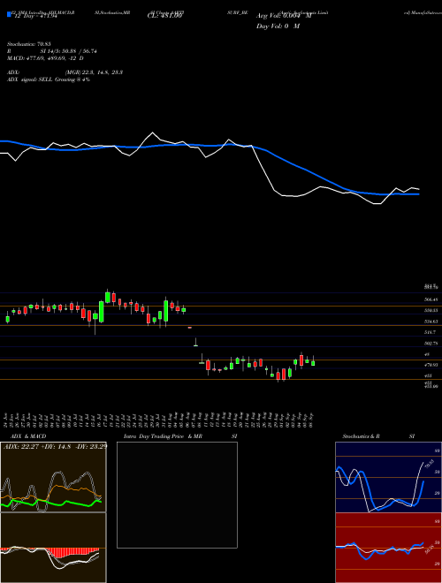Click the 566.45 price axis label
Viewport: 442px width, 583px height.
431,299
